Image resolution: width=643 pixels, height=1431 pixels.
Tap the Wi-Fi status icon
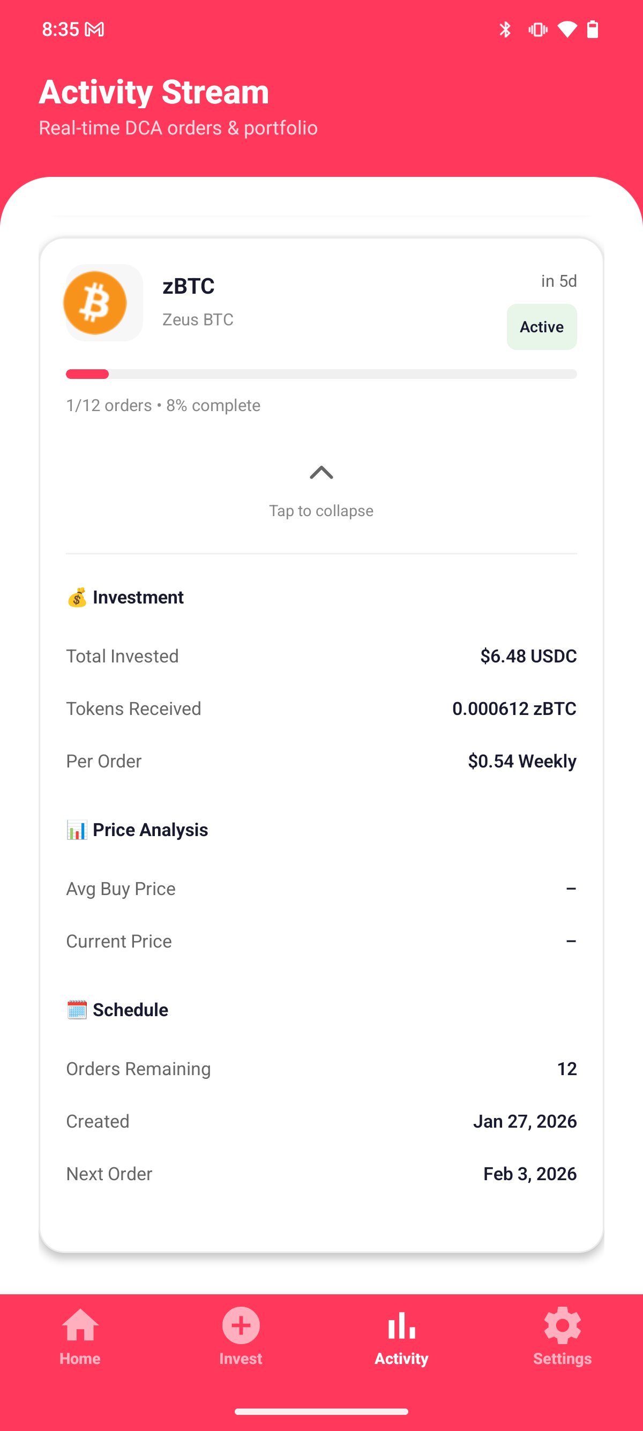point(567,29)
